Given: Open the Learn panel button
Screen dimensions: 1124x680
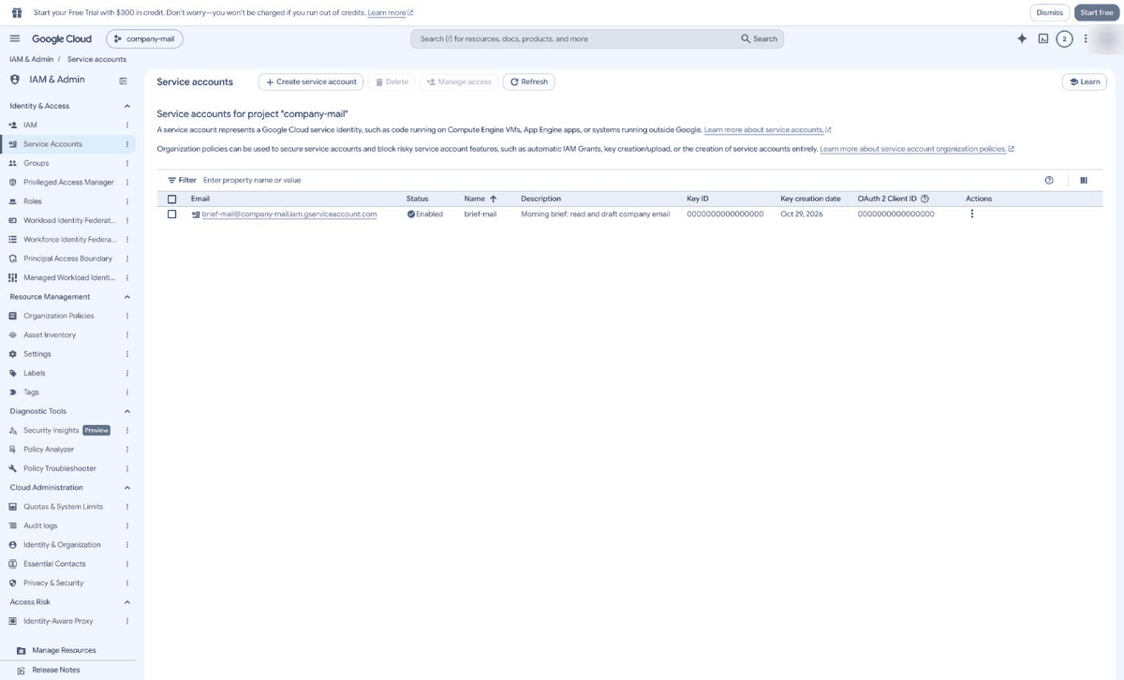Looking at the screenshot, I should click(x=1084, y=81).
